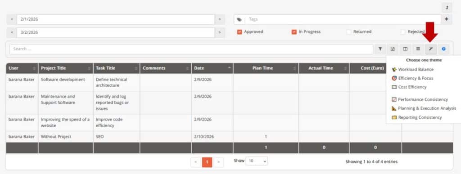
Task: Click the Performance Consistency chart icon
Action: [x=394, y=100]
